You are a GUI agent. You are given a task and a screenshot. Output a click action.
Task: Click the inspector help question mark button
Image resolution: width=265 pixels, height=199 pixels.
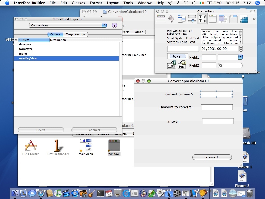click(114, 25)
